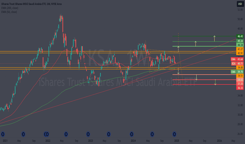Click the 46.43 dark green price label
245x144 pixels.
click(x=240, y=36)
